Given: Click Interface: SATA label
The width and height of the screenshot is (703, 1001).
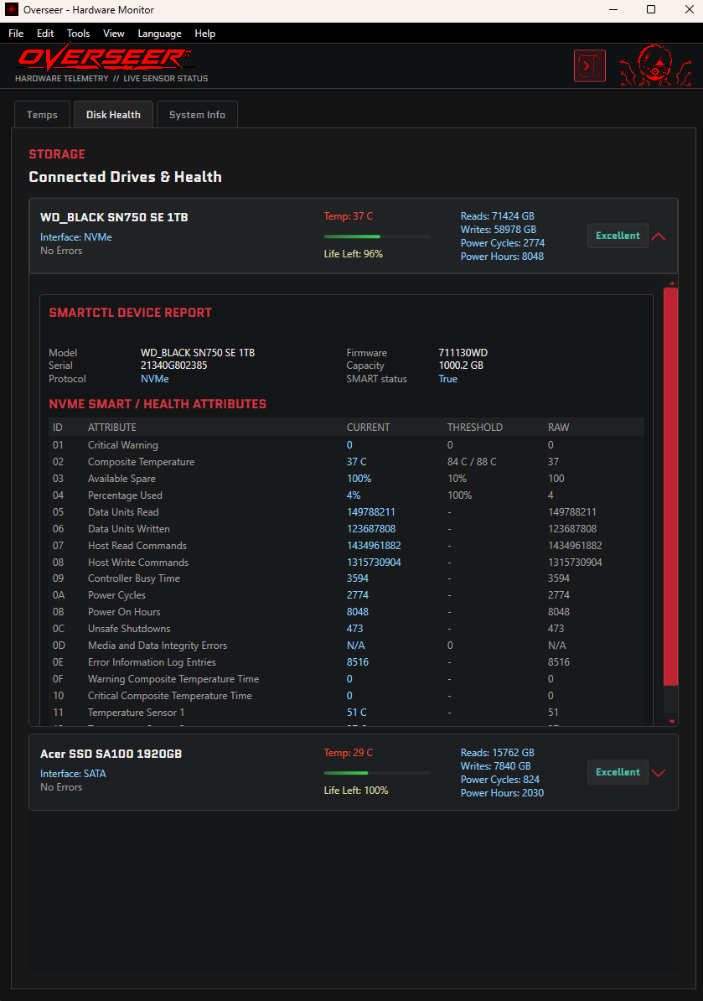Looking at the screenshot, I should tap(74, 773).
